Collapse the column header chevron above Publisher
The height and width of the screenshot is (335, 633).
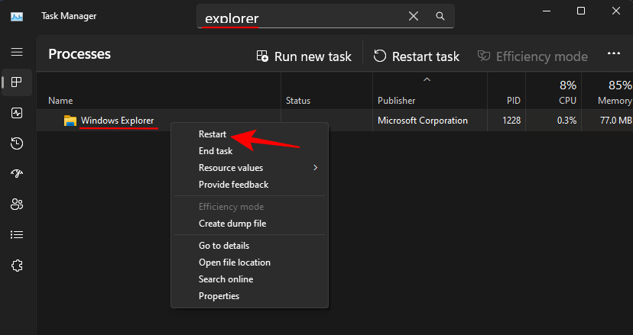(427, 80)
